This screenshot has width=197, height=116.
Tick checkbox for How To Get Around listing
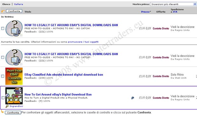(x=3, y=98)
